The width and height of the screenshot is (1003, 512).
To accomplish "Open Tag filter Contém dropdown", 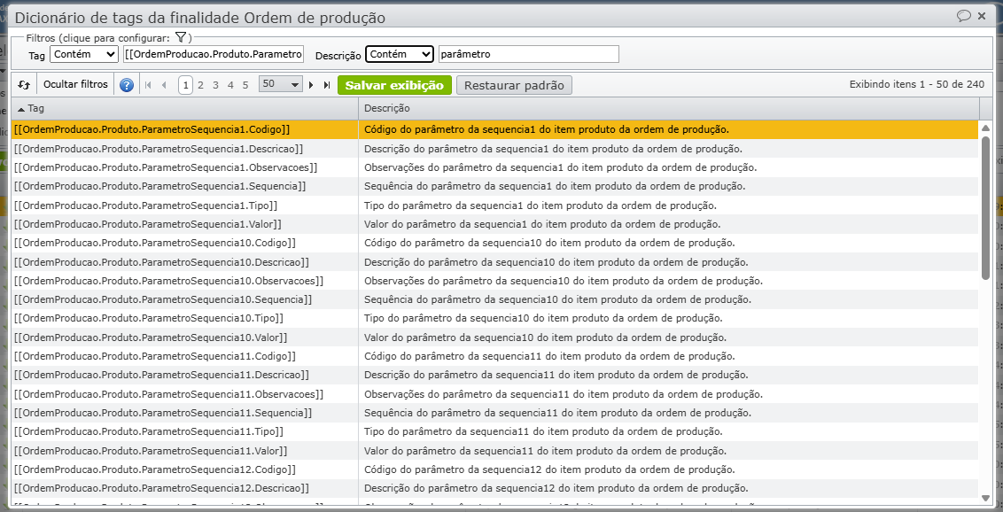I will [84, 54].
